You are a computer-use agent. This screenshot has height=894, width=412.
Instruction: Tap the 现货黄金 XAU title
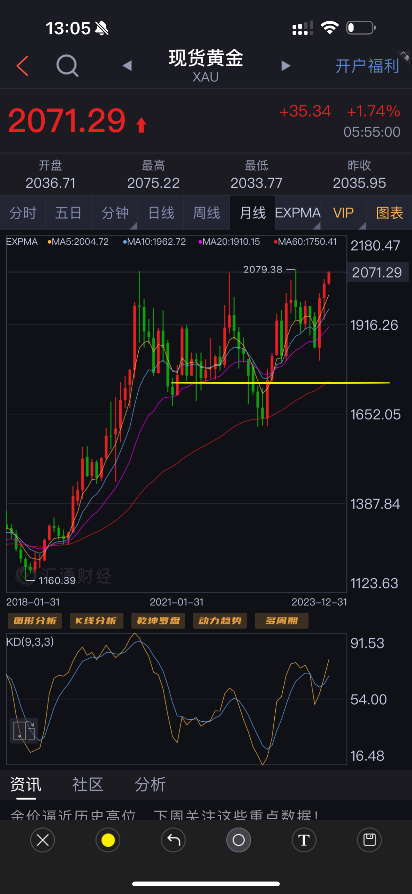coord(206,66)
